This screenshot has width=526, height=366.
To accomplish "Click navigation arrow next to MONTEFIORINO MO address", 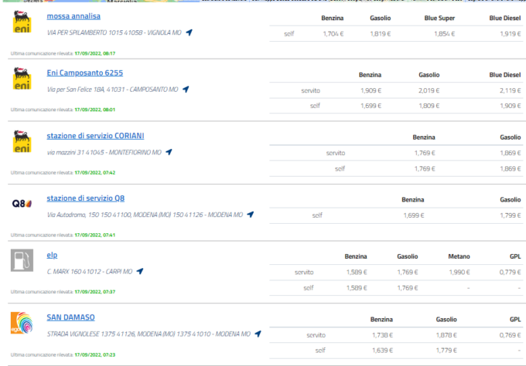I will click(x=169, y=152).
